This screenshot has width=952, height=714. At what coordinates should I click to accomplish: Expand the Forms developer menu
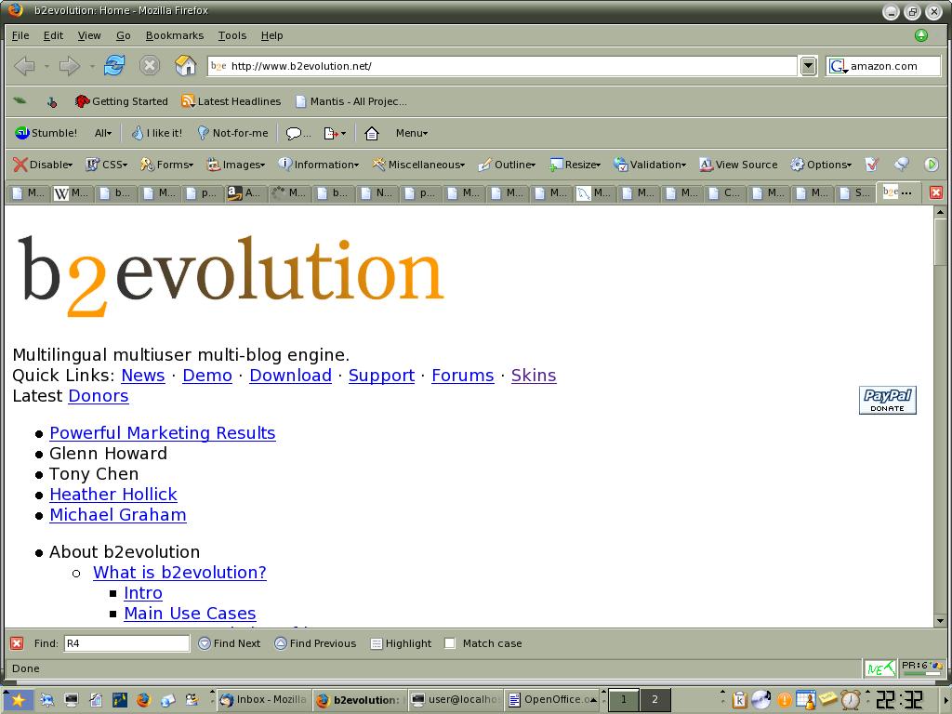[x=167, y=165]
